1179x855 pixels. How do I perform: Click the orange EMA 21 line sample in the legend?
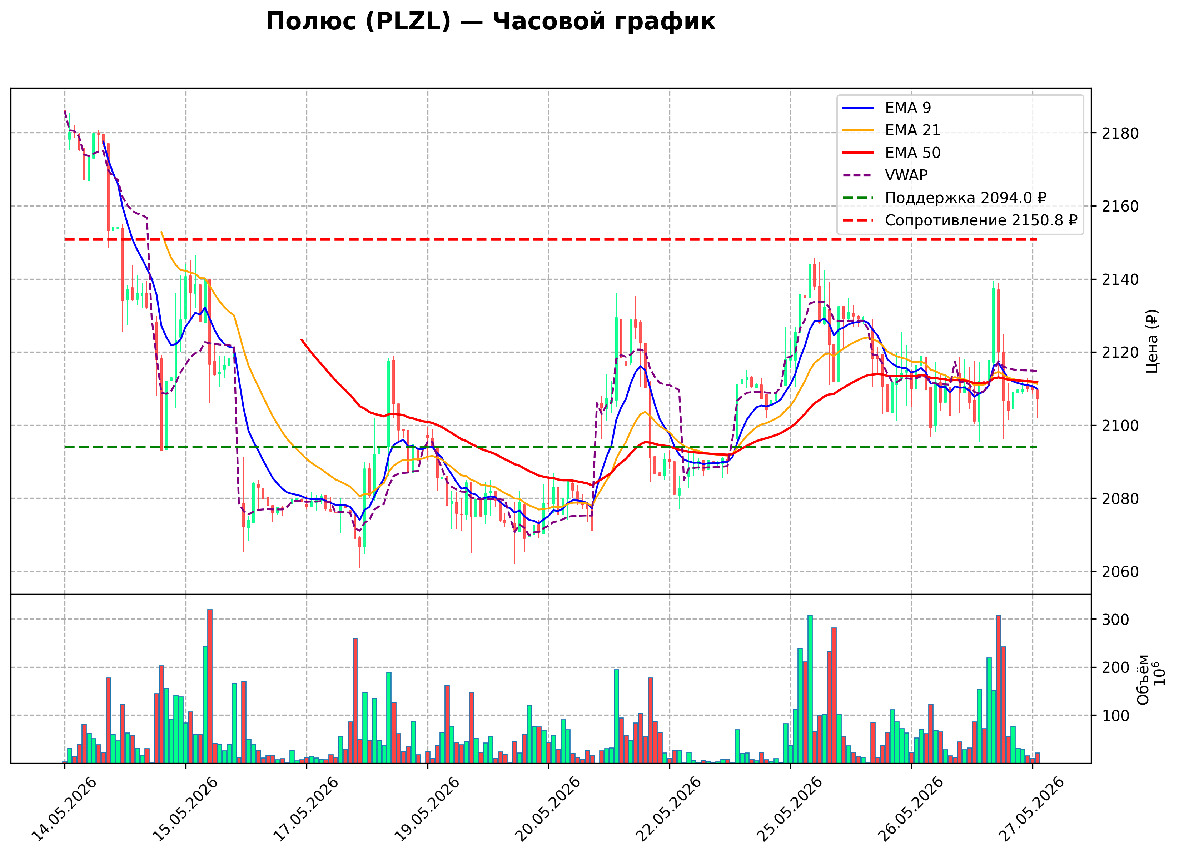(x=858, y=130)
